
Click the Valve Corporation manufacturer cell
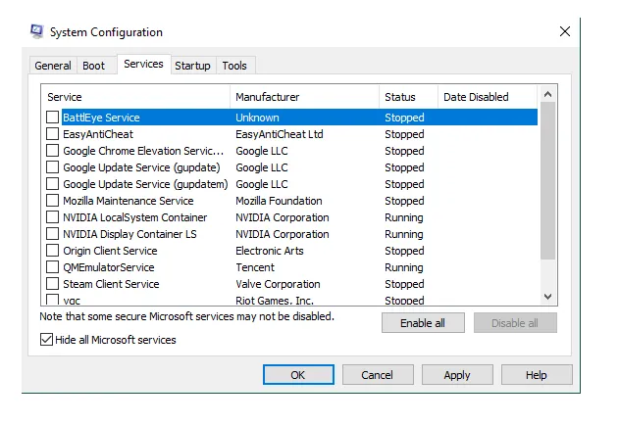[x=278, y=284]
